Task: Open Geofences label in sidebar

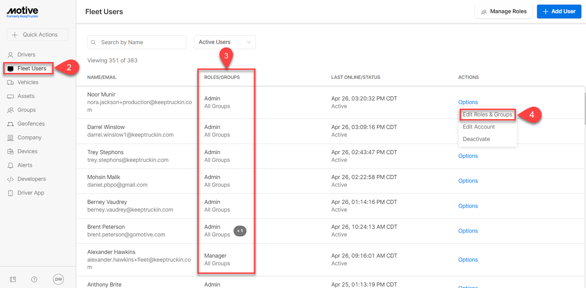Action: [x=31, y=124]
